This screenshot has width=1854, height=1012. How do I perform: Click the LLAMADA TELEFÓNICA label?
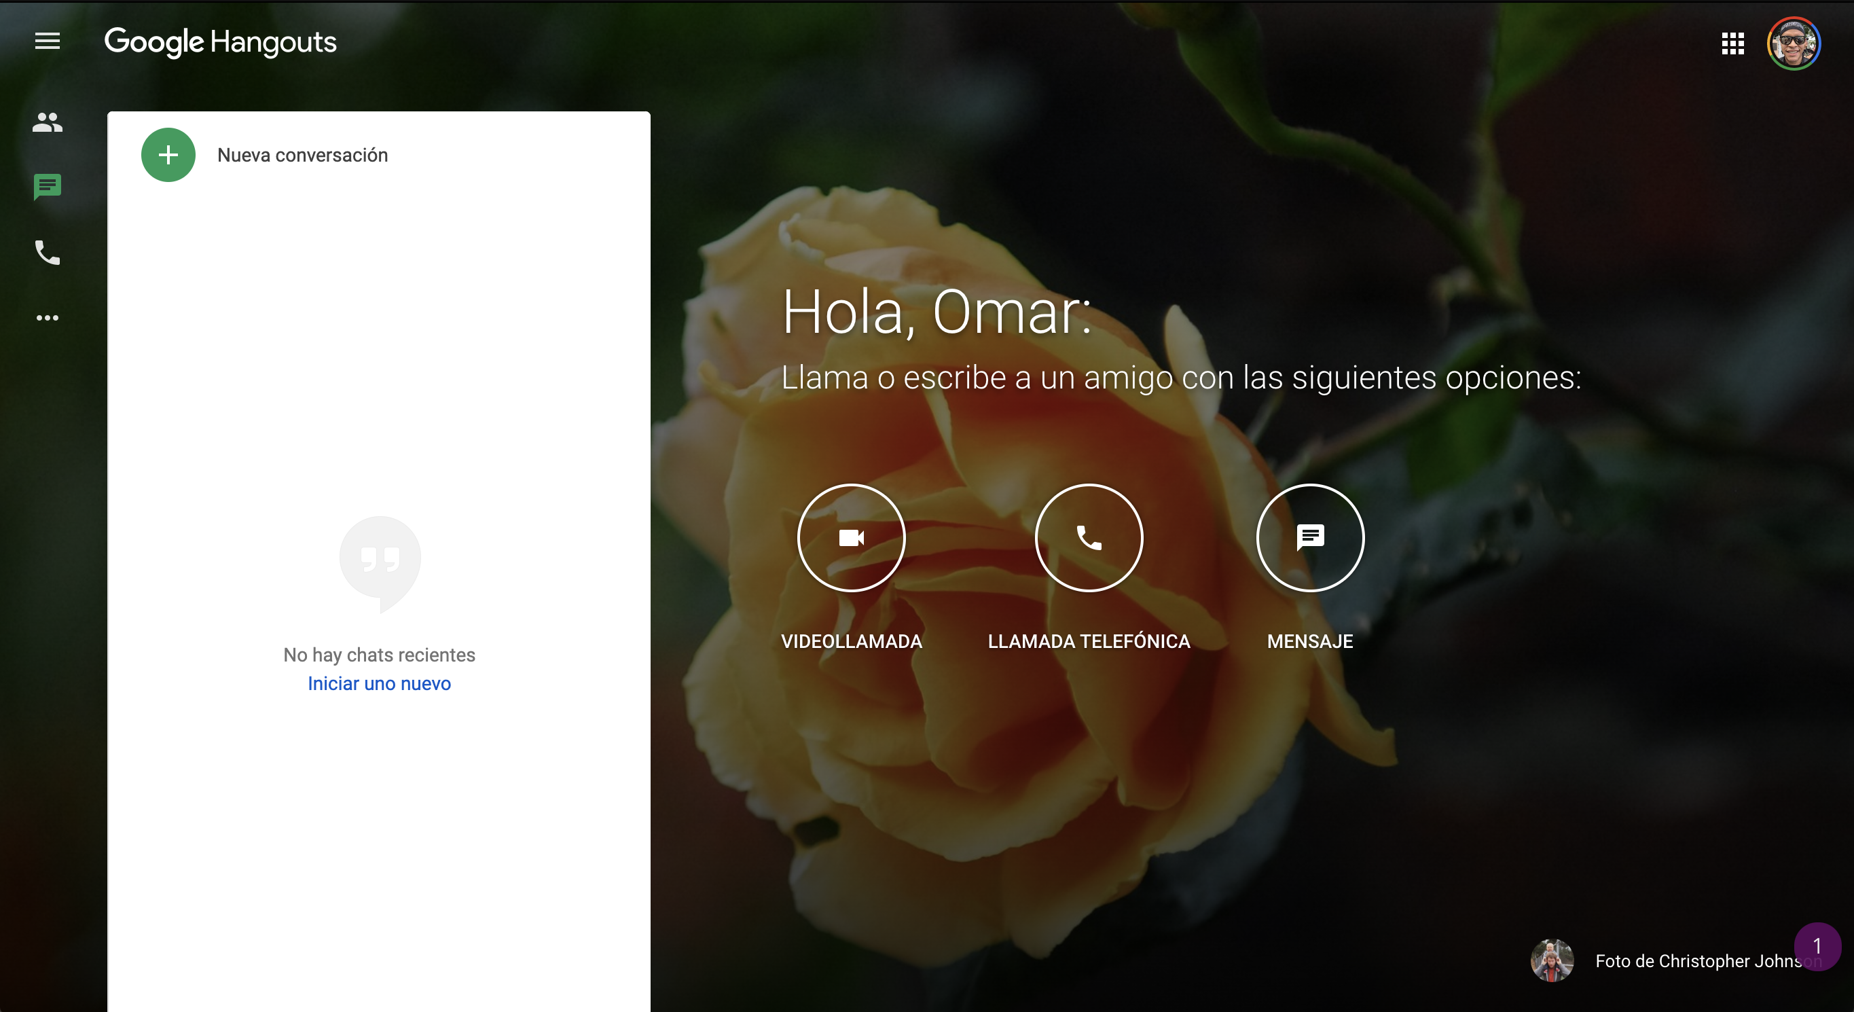click(1088, 641)
